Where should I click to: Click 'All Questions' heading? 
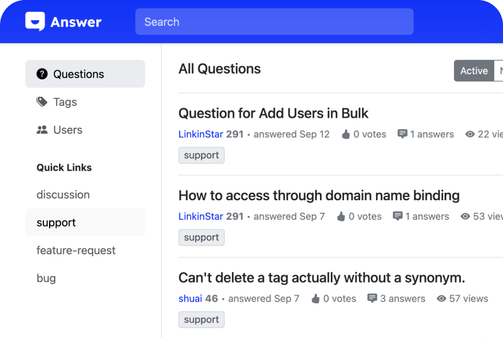(x=219, y=69)
